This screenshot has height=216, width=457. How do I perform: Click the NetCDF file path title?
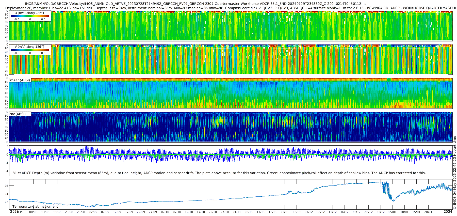195,4
